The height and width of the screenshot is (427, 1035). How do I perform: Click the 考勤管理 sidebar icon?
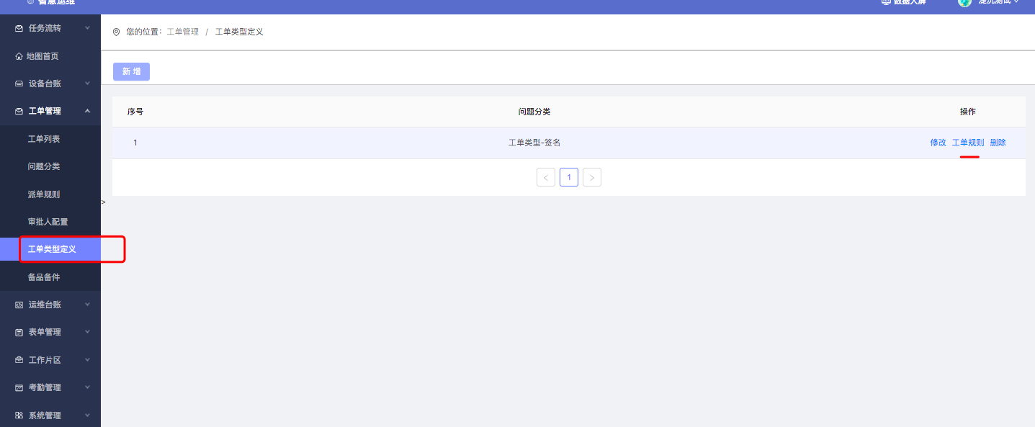pos(19,387)
